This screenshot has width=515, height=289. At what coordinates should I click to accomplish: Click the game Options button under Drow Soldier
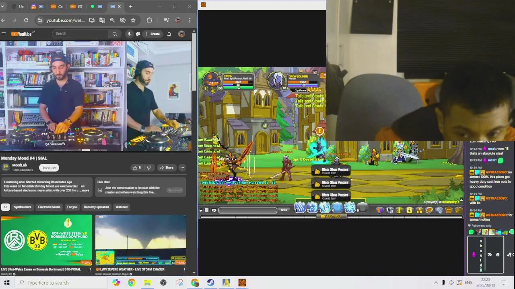pyautogui.click(x=300, y=90)
